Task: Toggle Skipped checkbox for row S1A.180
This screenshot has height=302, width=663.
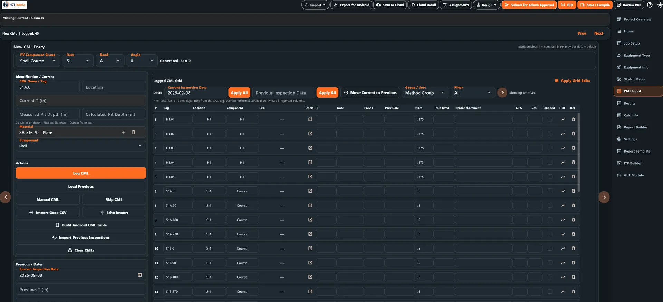Action: [550, 220]
